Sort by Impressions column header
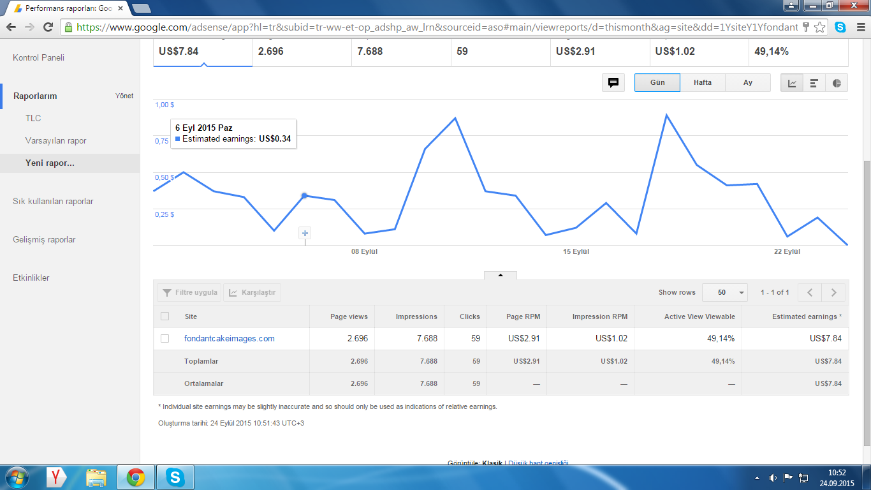The width and height of the screenshot is (871, 490). click(x=416, y=316)
